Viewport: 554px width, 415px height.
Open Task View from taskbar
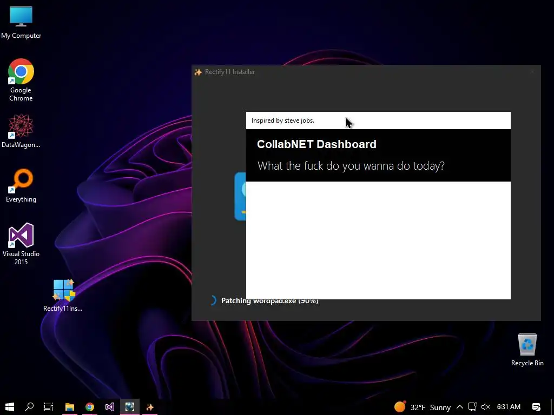[x=49, y=407]
